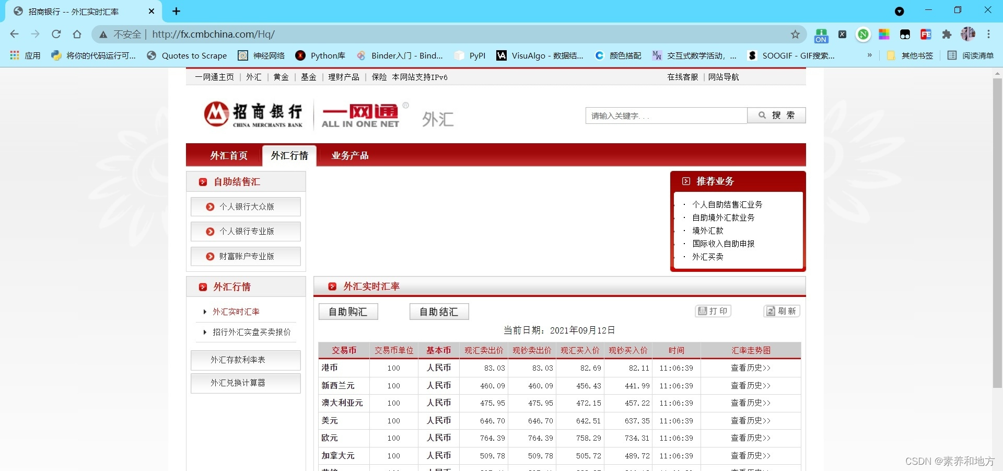
Task: Reload the page with refresh icon
Action: pyautogui.click(x=56, y=34)
